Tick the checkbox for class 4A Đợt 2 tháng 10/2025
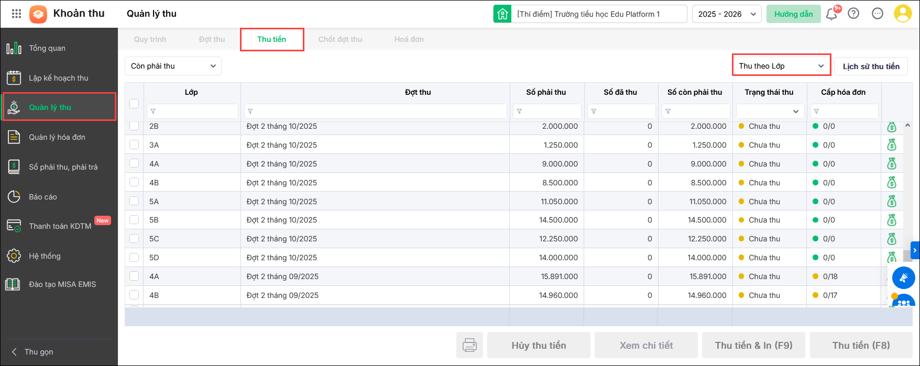This screenshot has width=920, height=366. pos(134,164)
